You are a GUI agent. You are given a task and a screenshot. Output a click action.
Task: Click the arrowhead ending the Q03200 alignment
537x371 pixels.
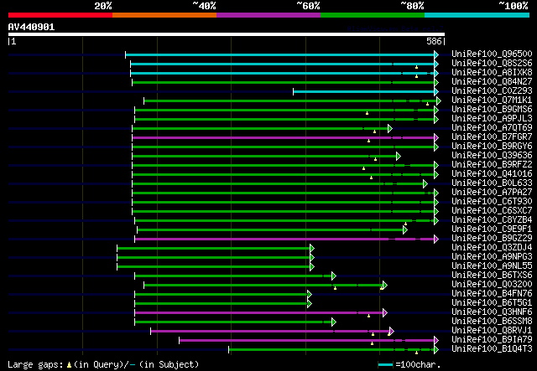385,286
